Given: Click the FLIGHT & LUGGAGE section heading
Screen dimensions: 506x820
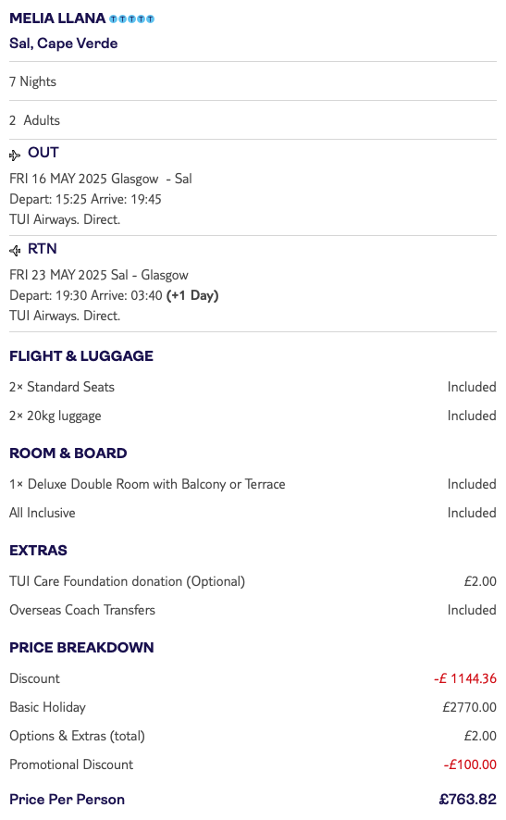Looking at the screenshot, I should pyautogui.click(x=81, y=356).
